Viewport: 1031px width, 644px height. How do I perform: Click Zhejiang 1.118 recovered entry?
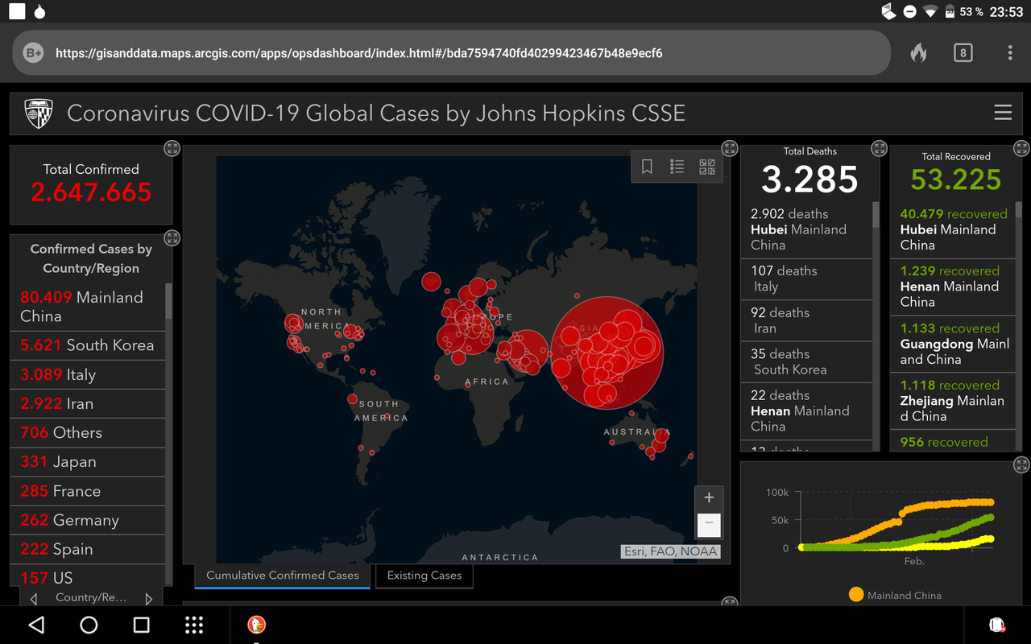[x=953, y=401]
